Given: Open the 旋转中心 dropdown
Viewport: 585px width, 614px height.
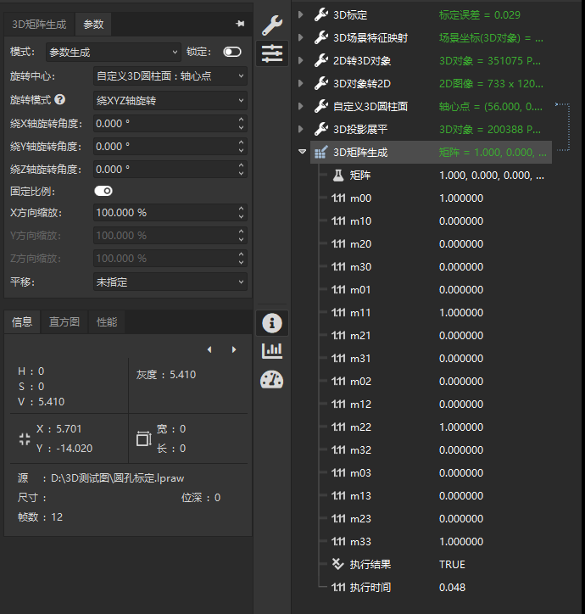Looking at the screenshot, I should [170, 76].
